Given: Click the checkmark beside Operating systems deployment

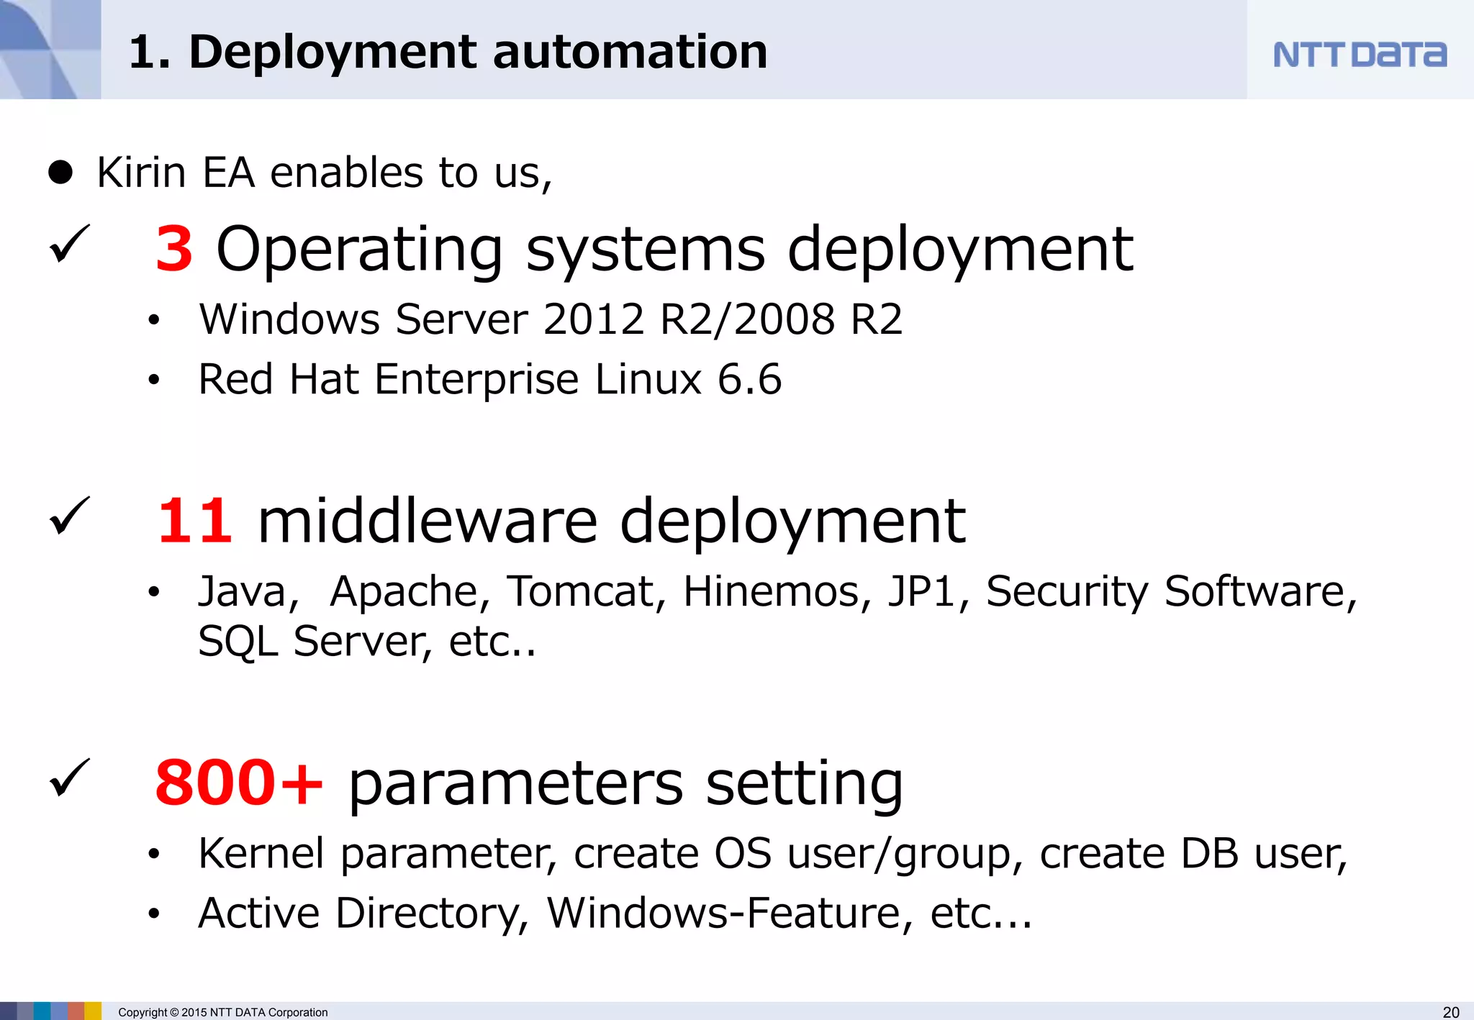Looking at the screenshot, I should pyautogui.click(x=70, y=244).
